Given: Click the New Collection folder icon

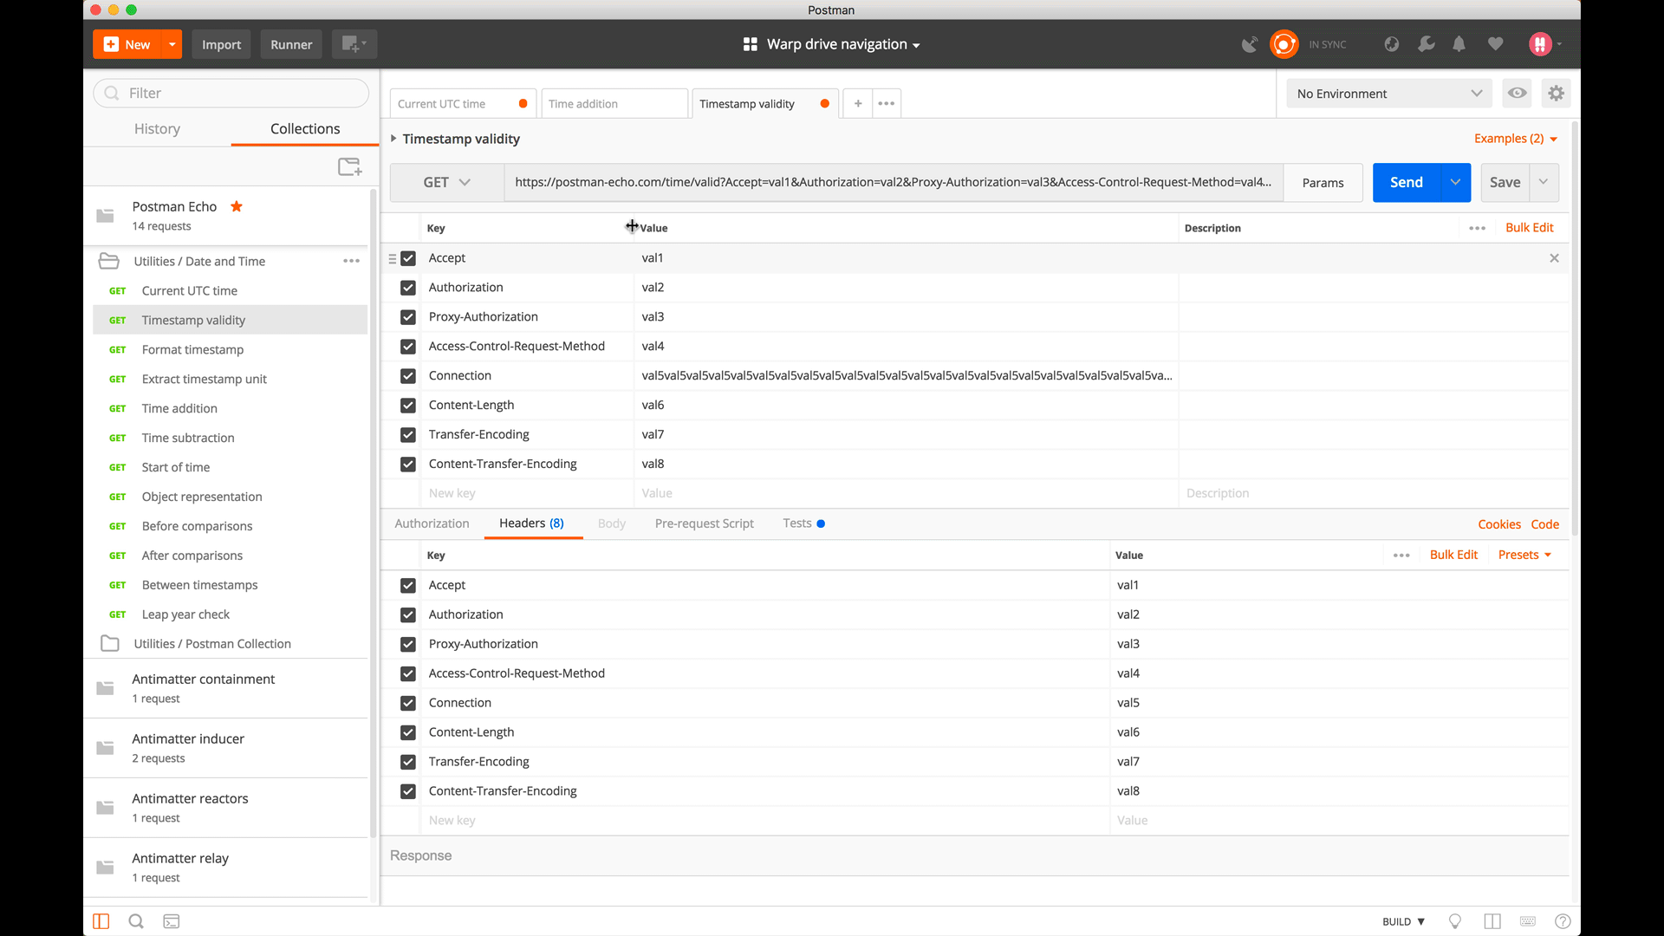Looking at the screenshot, I should (350, 167).
